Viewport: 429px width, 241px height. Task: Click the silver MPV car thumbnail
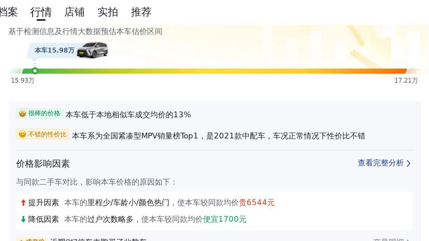[92, 50]
